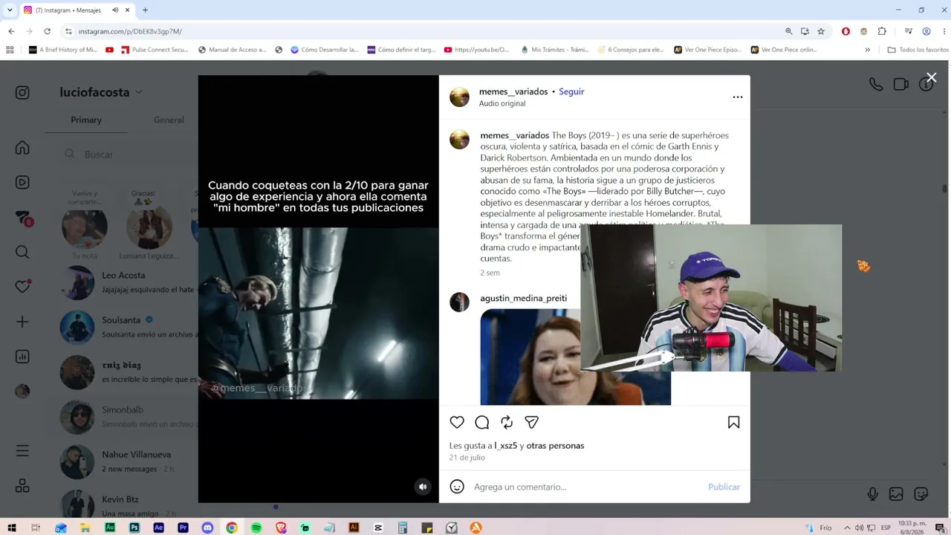Open memes__variados profile from the post header
This screenshot has height=535, width=951.
pyautogui.click(x=513, y=91)
